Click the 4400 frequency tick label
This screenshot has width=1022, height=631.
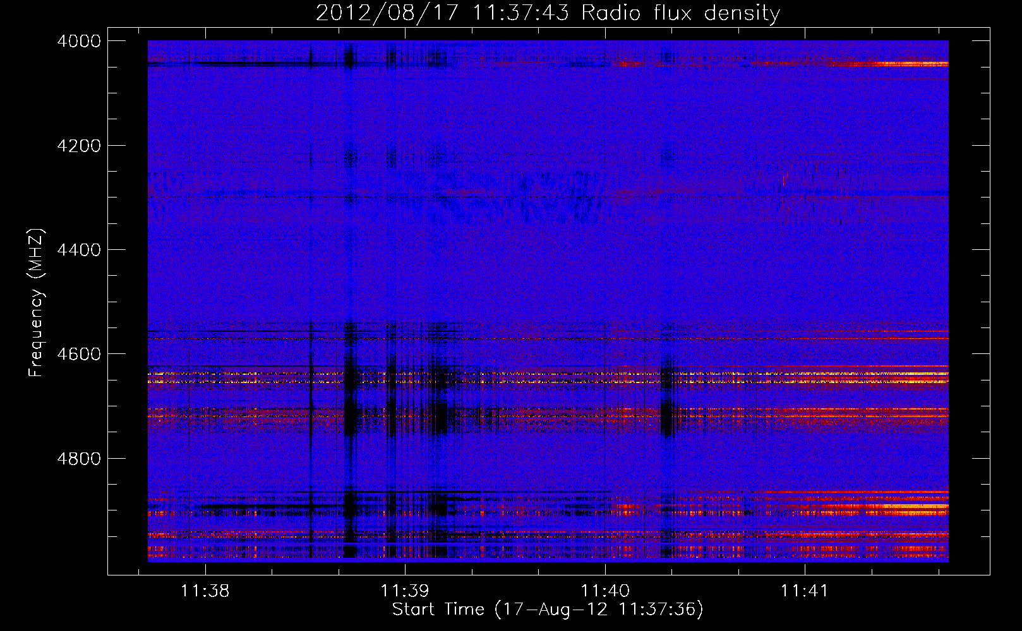[79, 250]
